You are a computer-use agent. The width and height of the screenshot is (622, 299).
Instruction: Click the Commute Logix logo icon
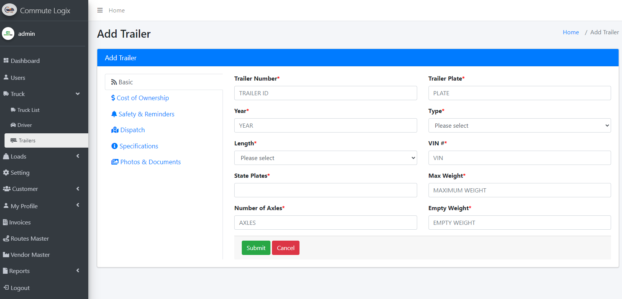(9, 10)
